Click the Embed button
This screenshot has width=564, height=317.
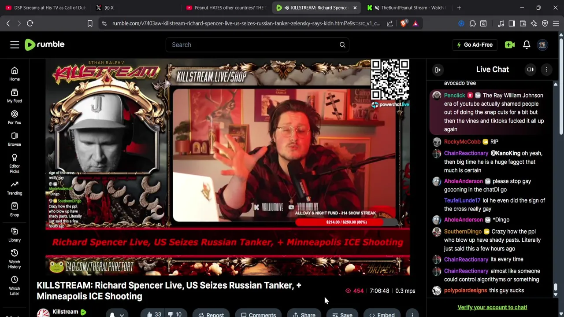coord(382,314)
